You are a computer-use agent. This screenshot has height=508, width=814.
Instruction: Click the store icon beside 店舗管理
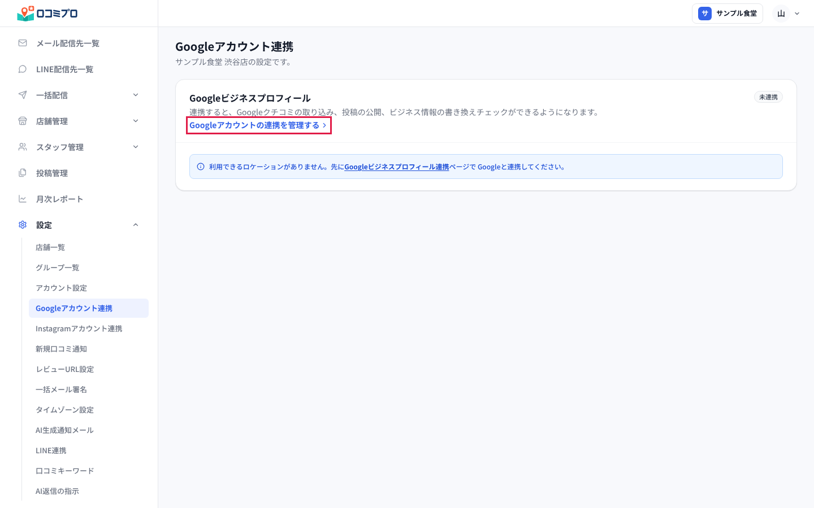point(23,121)
